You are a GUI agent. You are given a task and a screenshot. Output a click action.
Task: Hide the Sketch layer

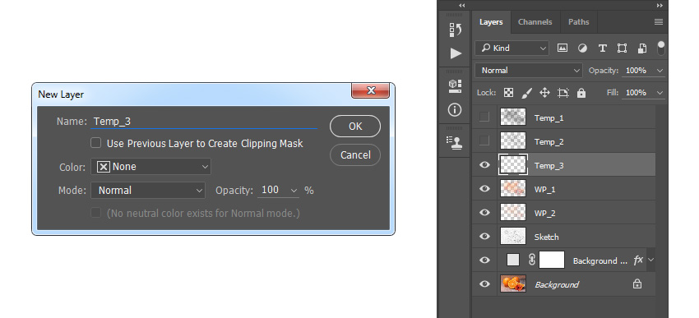(484, 237)
